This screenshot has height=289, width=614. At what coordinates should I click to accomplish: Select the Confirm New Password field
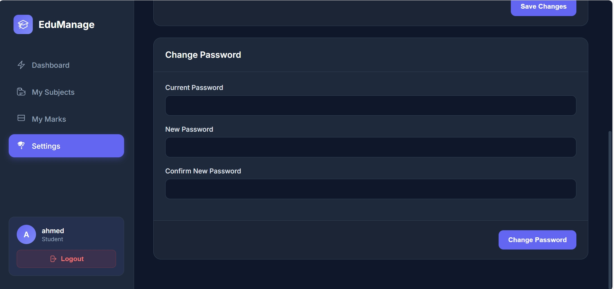tap(370, 189)
